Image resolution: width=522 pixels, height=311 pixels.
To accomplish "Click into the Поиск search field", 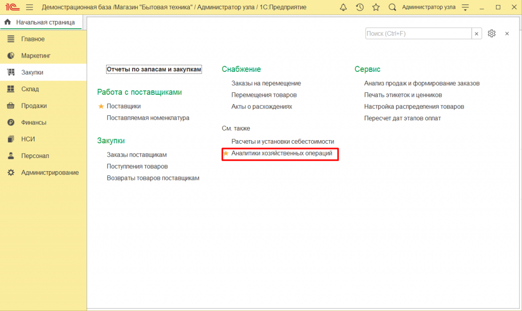I will (418, 33).
